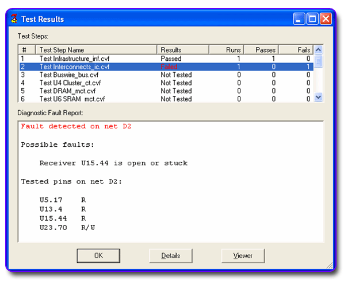Select the failed Test Interconnects_ic.cvf step
Viewport: 344px width, 281px height.
click(166, 67)
